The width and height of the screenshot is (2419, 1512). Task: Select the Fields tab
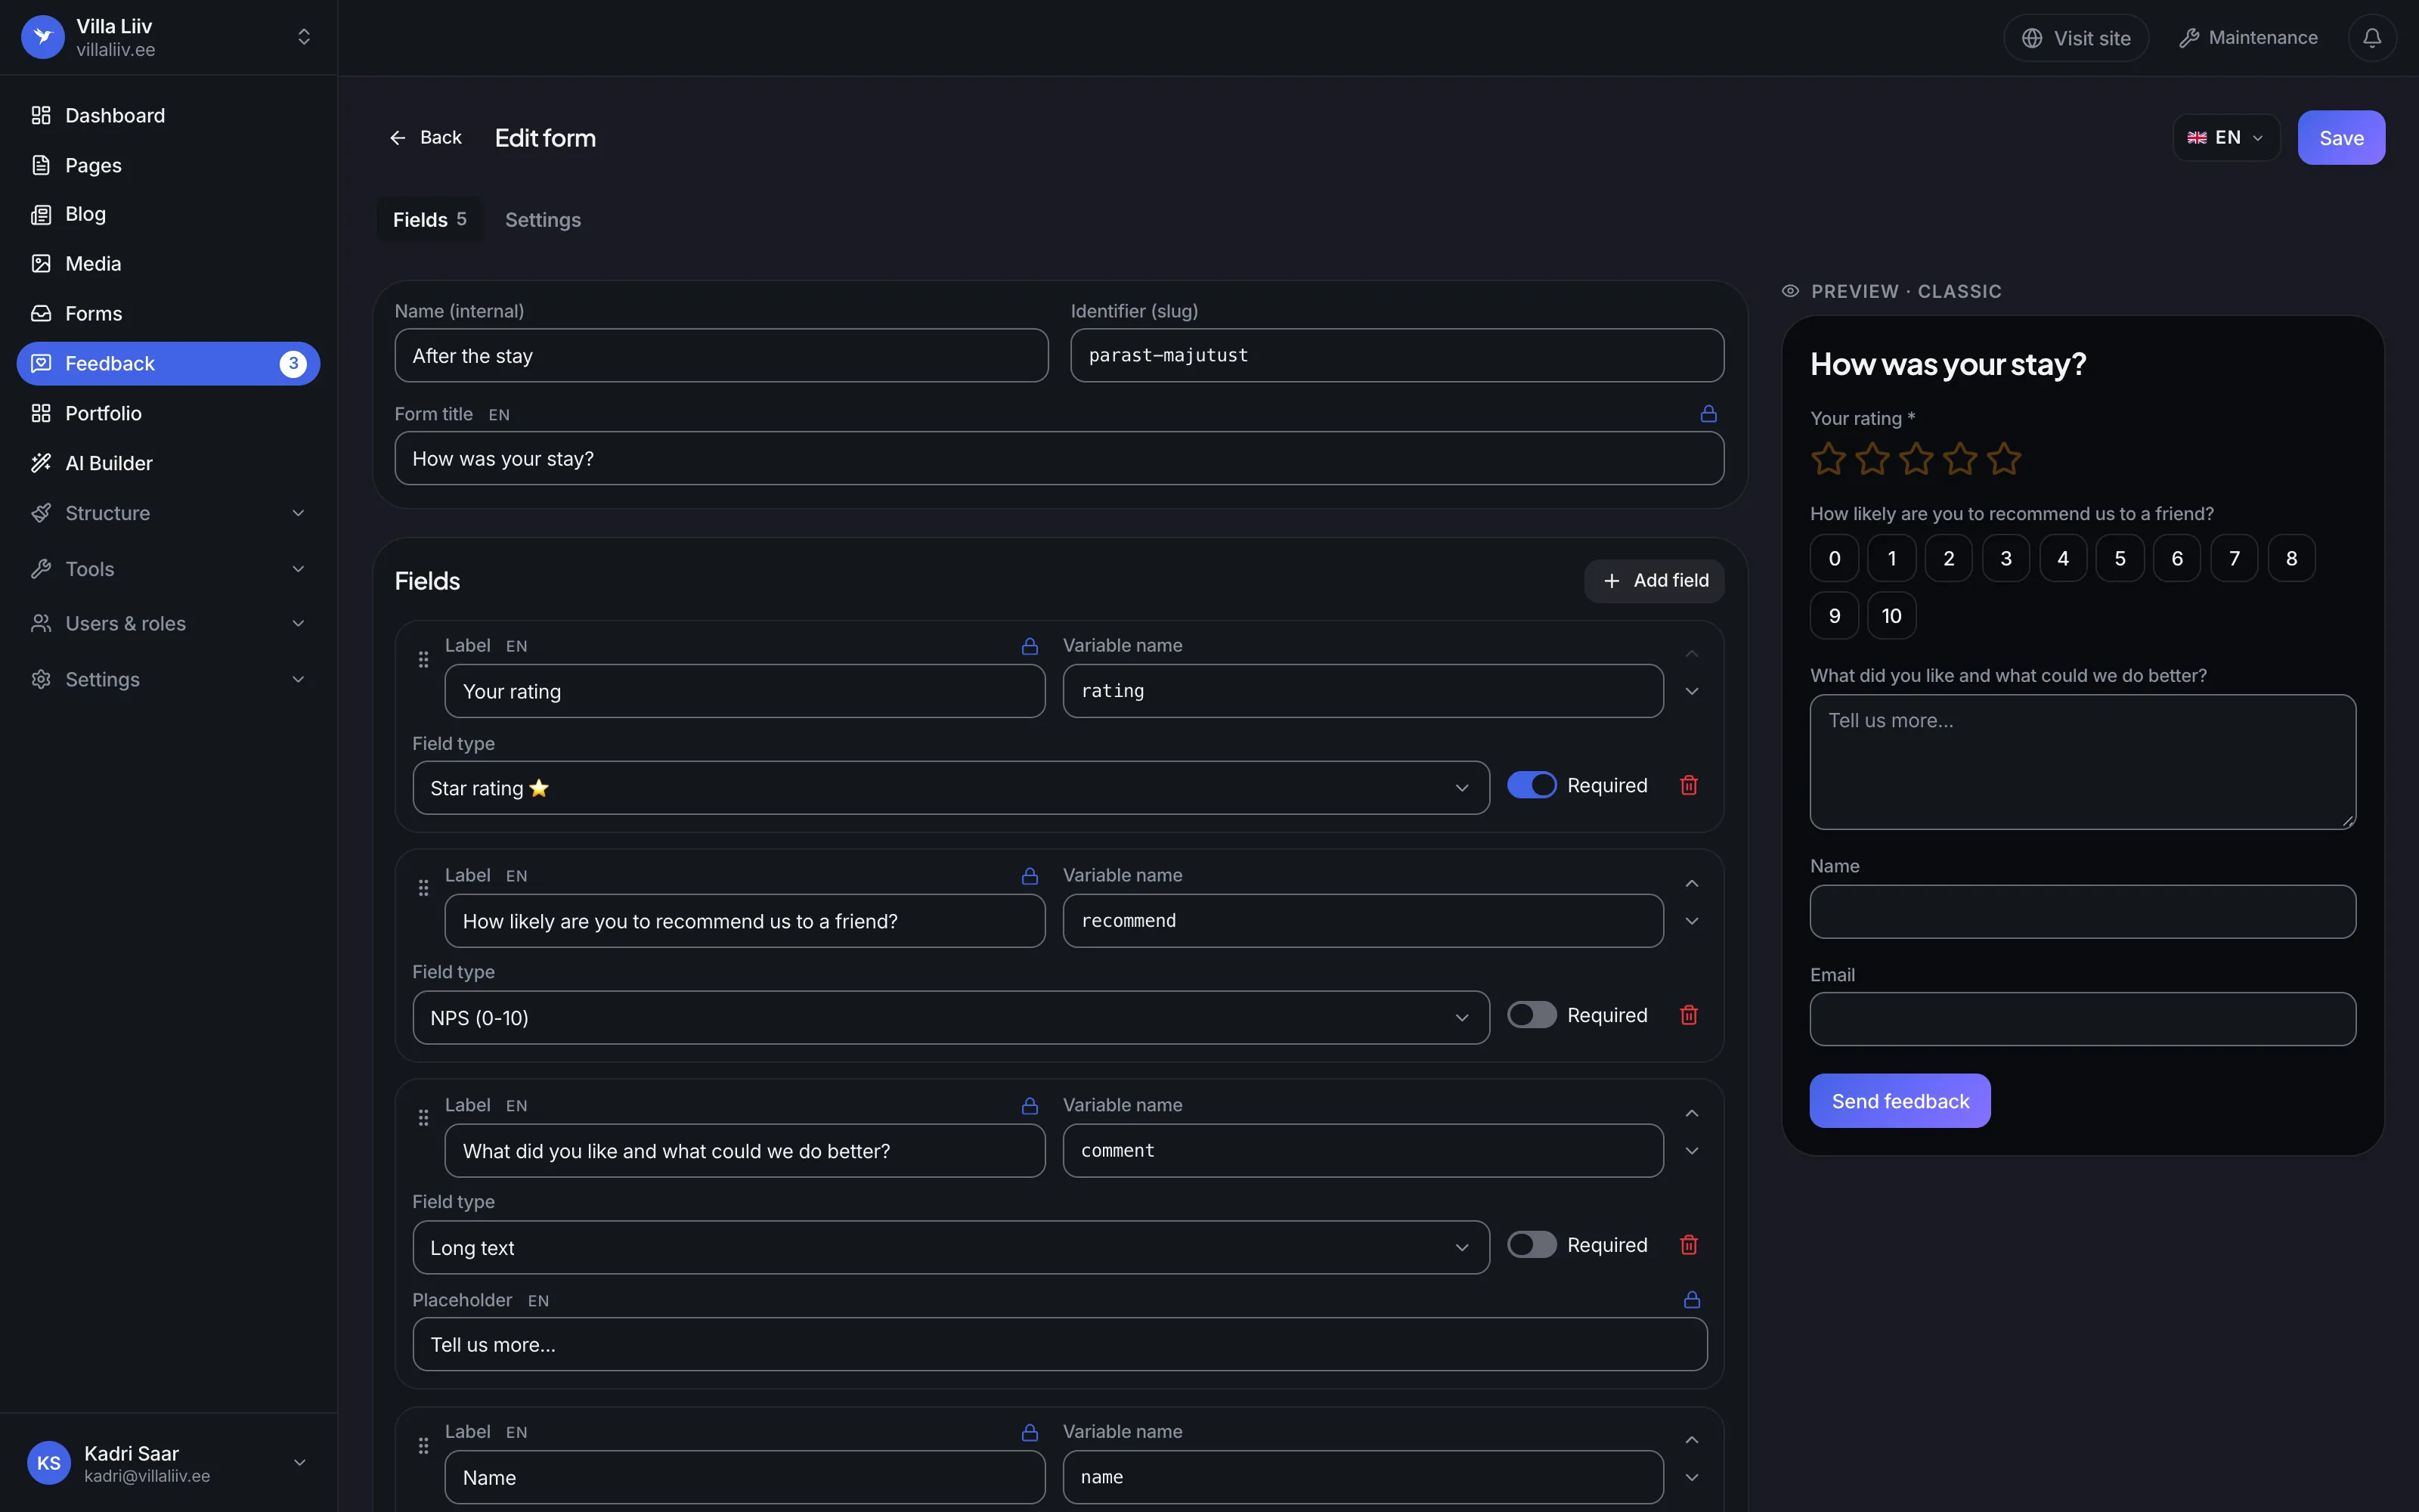(x=429, y=220)
